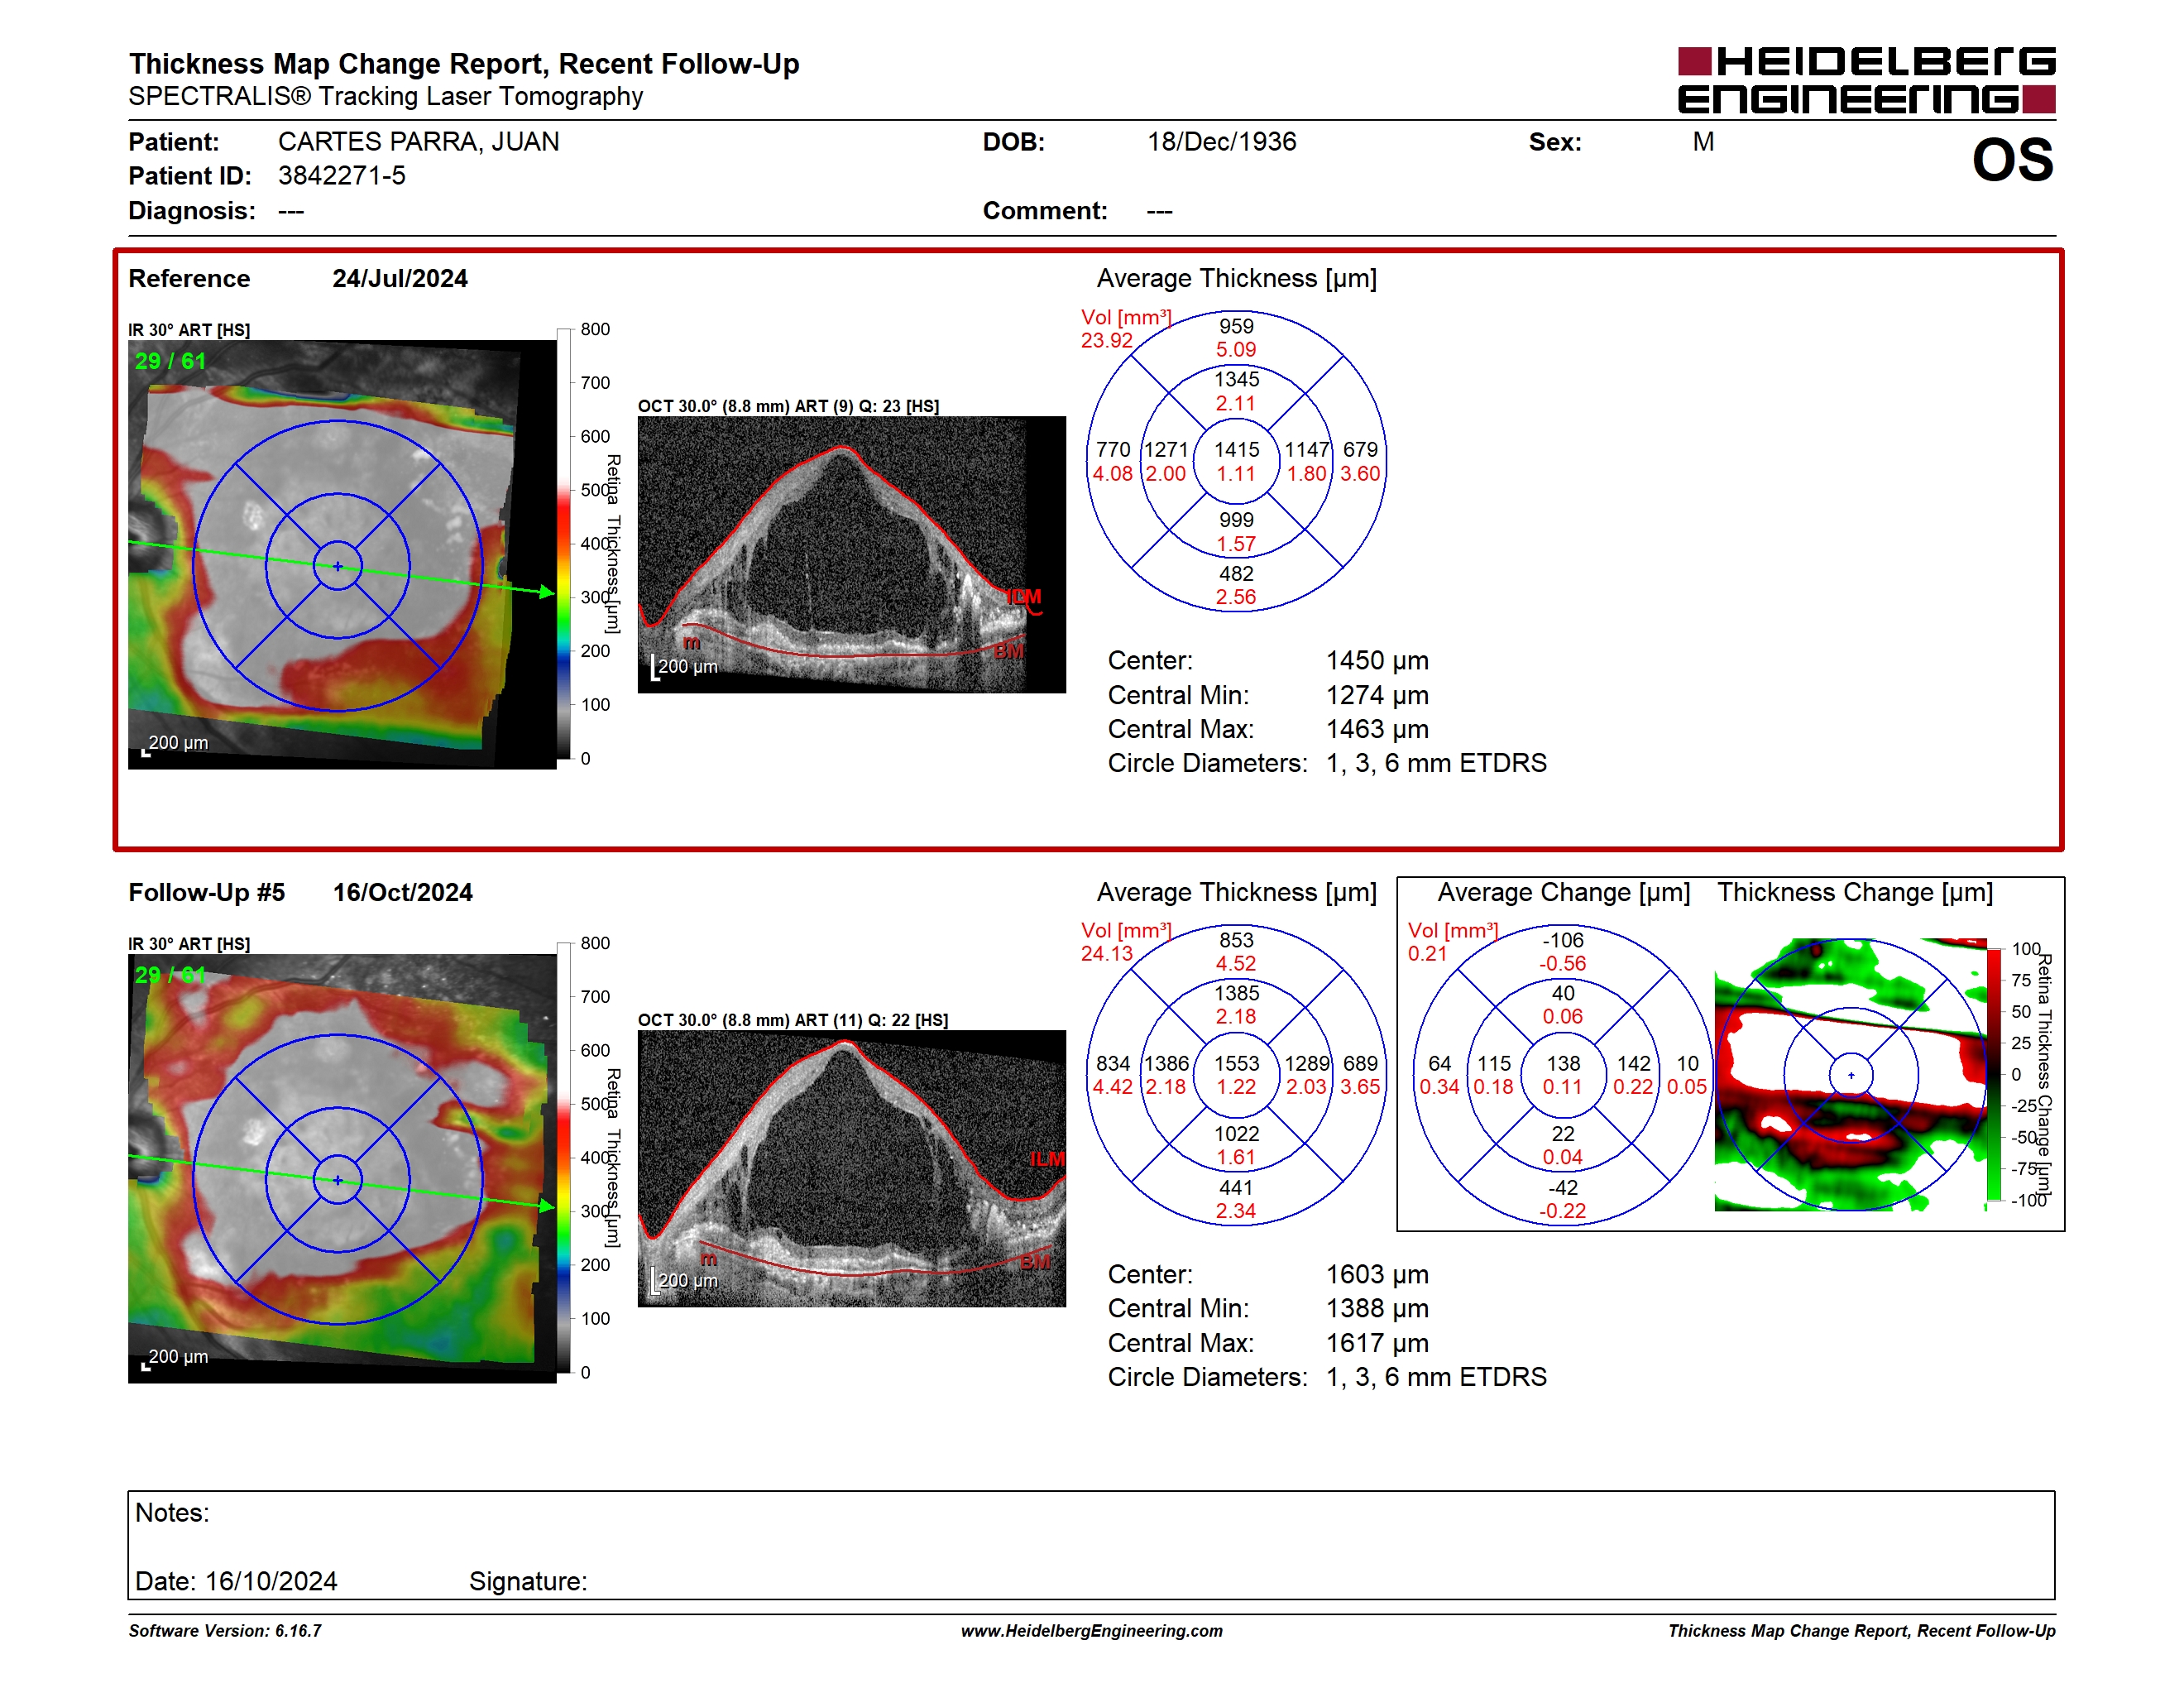
Task: Click the www.HeidelbergEngineering.com link
Action: pyautogui.click(x=1092, y=1631)
